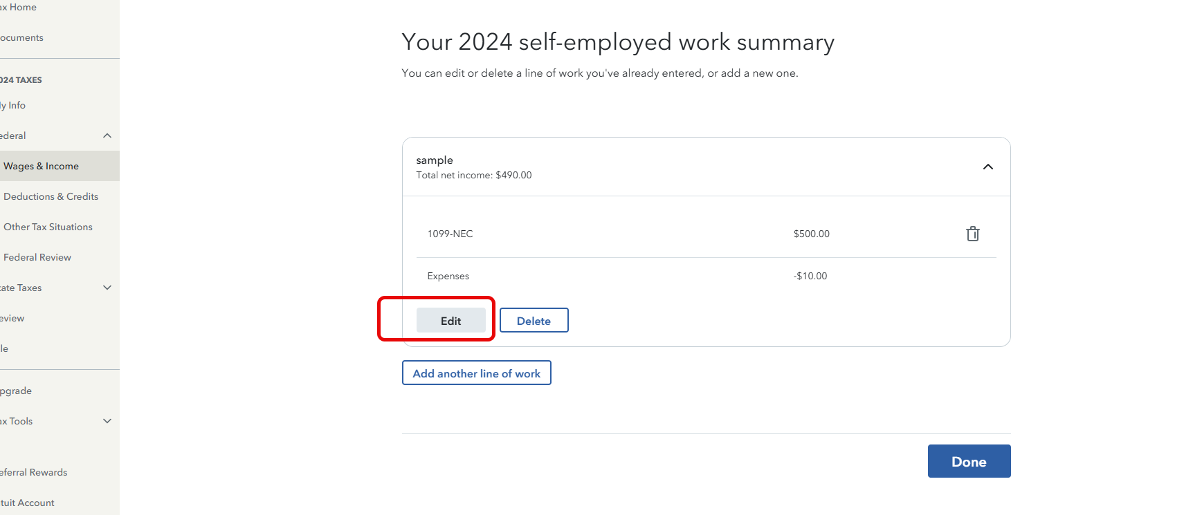The height and width of the screenshot is (515, 1193).
Task: Click the Delete button
Action: [x=534, y=321]
